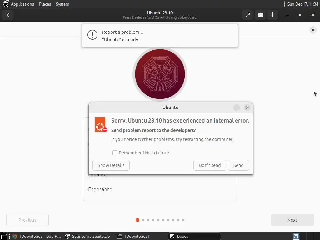Minimize the Boxes window
320x240 pixels.
pos(288,15)
